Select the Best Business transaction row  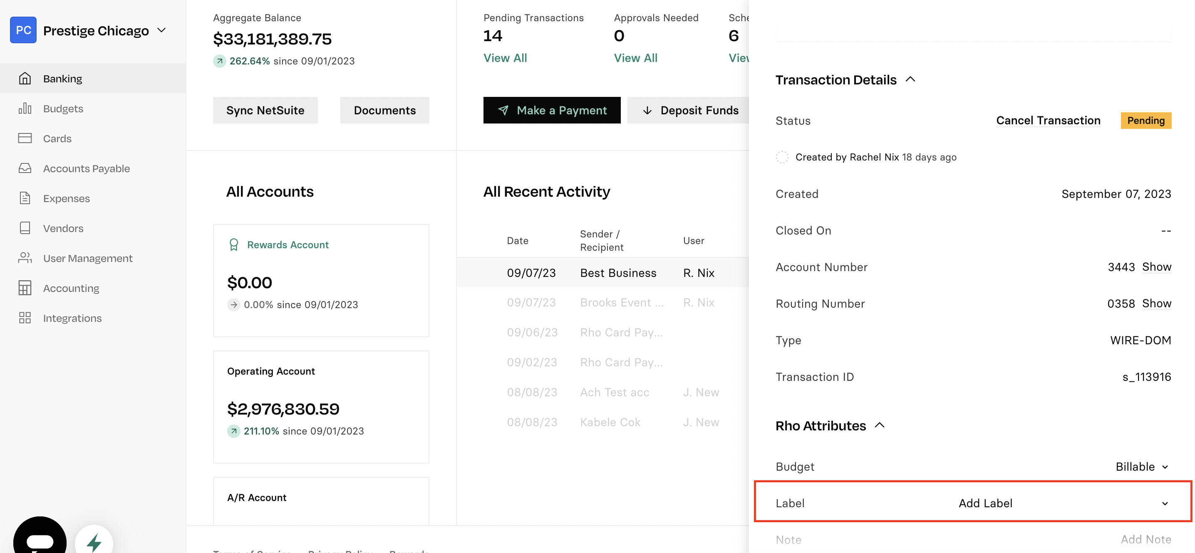[x=603, y=273]
